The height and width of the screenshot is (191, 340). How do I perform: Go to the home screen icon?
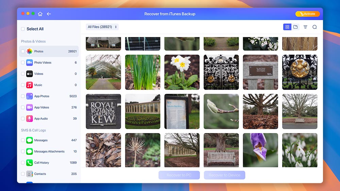tap(40, 14)
